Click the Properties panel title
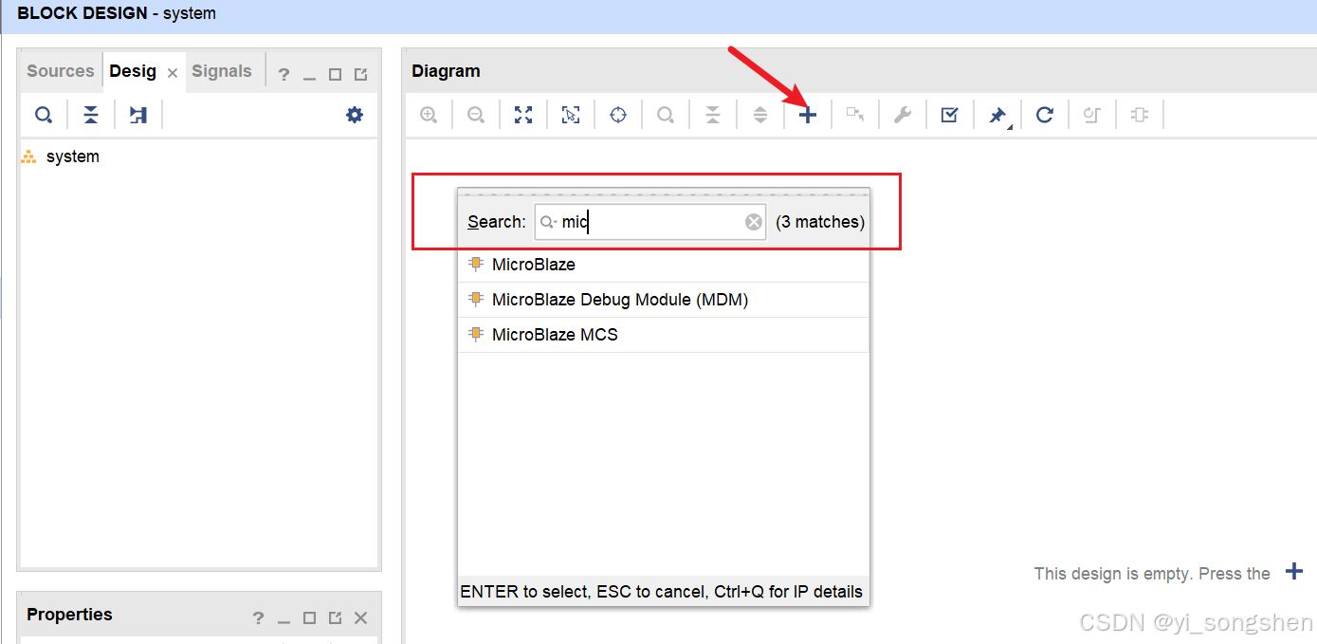 [69, 615]
